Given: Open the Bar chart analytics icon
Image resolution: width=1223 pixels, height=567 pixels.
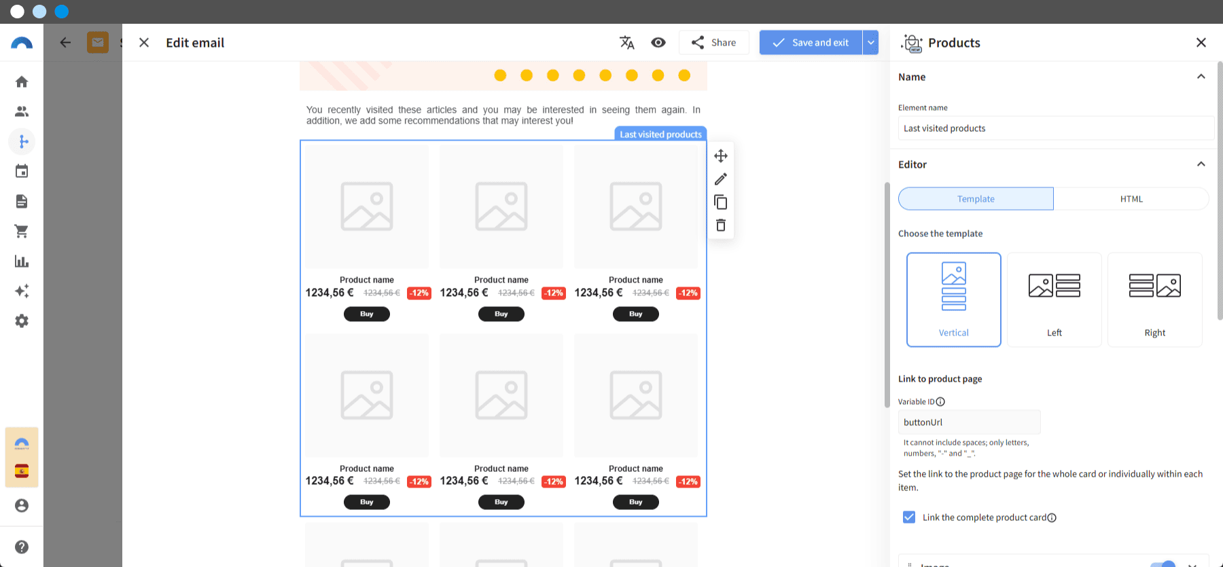Looking at the screenshot, I should click(22, 261).
